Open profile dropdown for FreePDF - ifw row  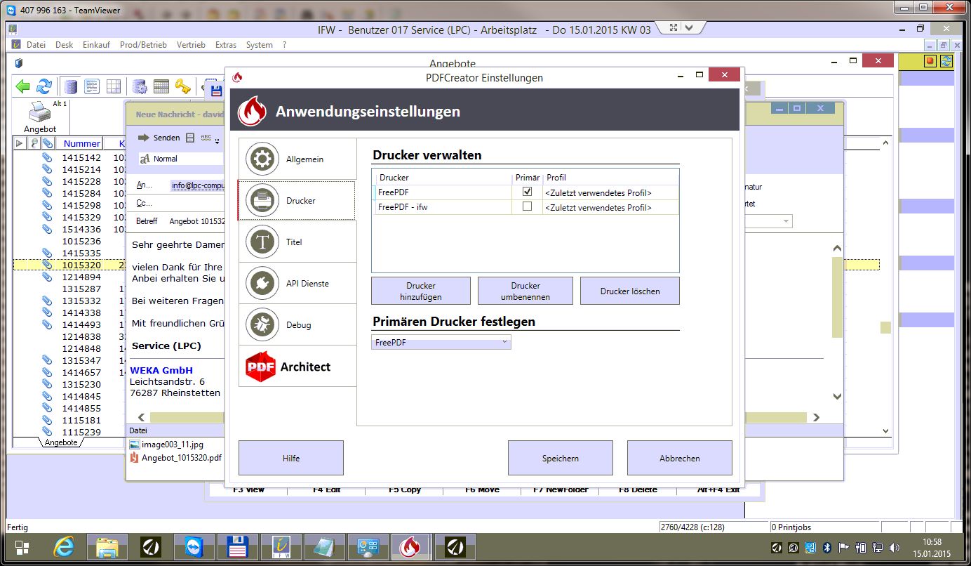pyautogui.click(x=610, y=207)
